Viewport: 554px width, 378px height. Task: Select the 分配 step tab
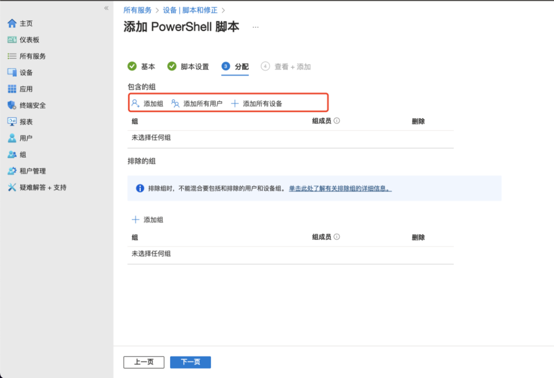coord(242,67)
